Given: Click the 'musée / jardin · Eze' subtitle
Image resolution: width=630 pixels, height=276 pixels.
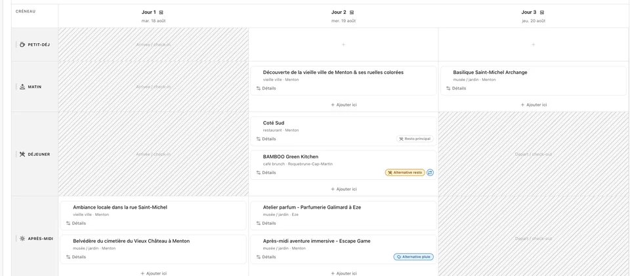Looking at the screenshot, I should click(281, 215).
